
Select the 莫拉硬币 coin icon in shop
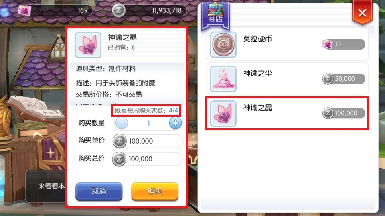223,44
